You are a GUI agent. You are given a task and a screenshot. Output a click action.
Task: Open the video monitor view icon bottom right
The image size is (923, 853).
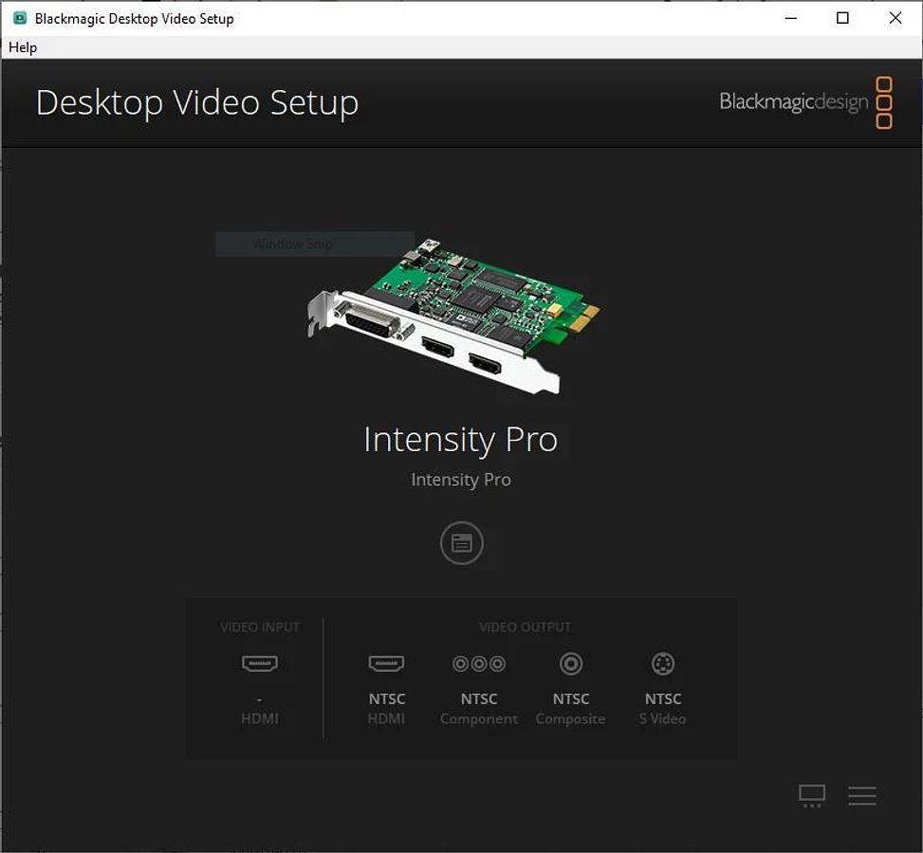click(x=811, y=795)
